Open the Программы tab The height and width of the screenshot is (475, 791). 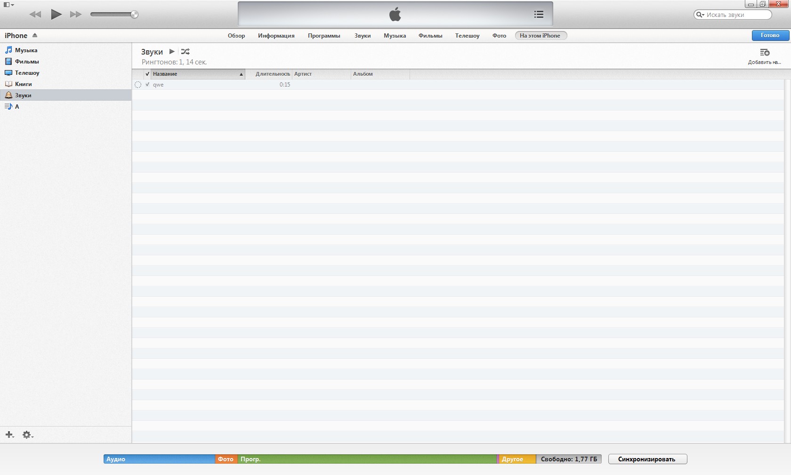point(324,36)
